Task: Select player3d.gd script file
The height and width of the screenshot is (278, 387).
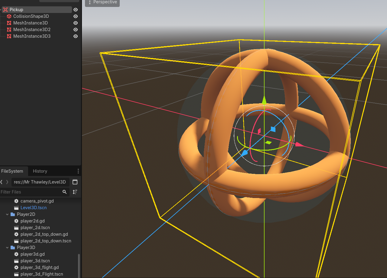Action: [x=33, y=254]
